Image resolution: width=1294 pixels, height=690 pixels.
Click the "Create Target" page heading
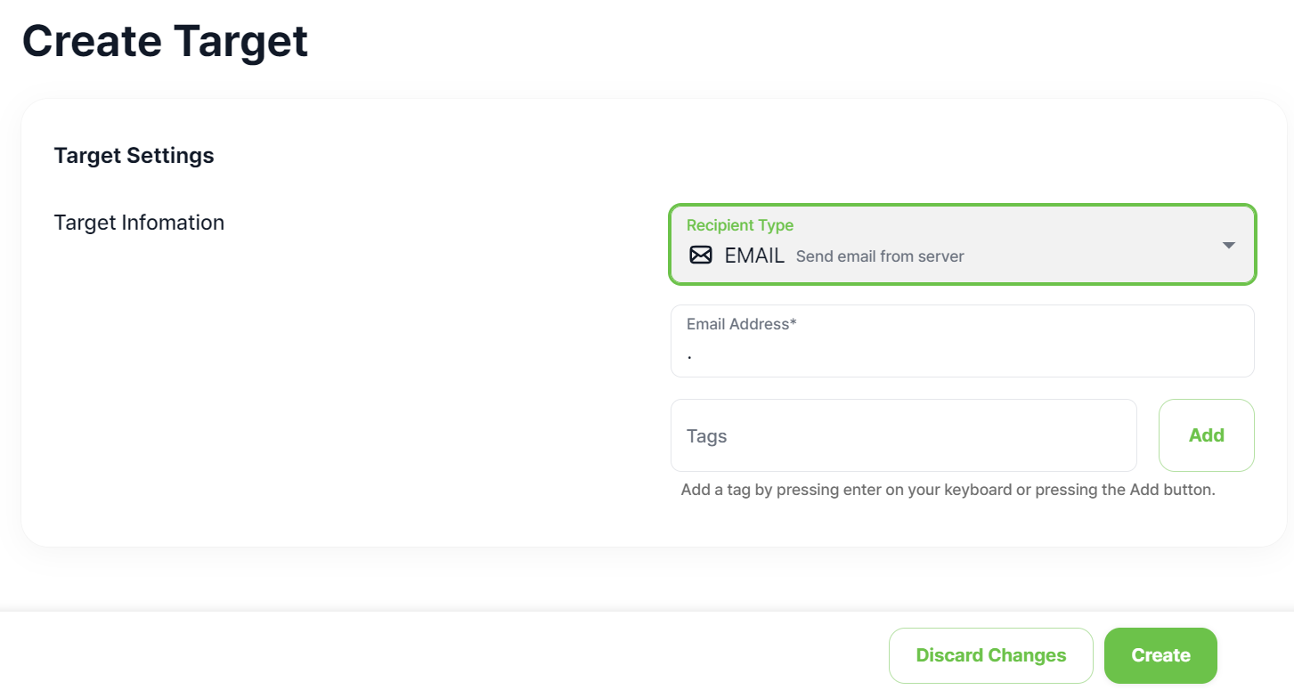click(x=166, y=41)
